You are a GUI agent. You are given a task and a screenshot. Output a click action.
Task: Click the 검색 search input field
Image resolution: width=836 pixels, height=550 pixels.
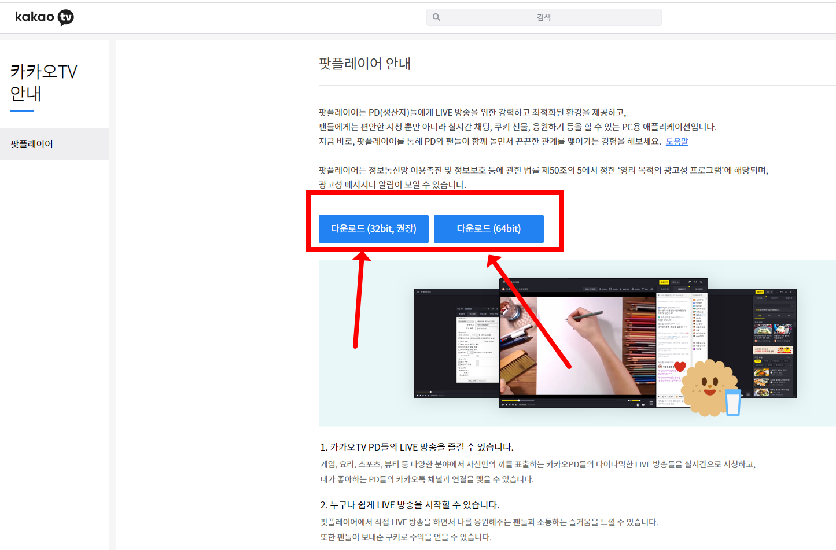coord(543,17)
